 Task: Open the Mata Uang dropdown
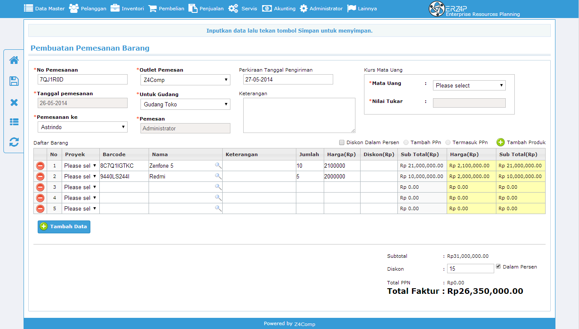[x=469, y=85]
